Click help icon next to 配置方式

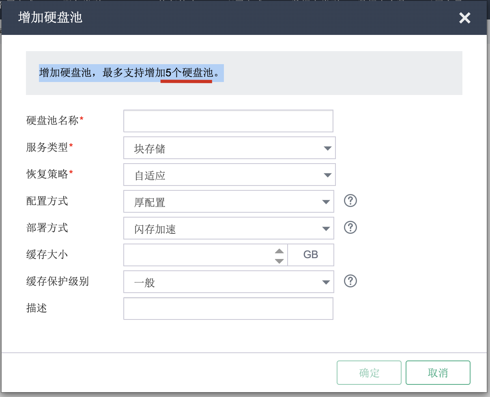click(350, 201)
